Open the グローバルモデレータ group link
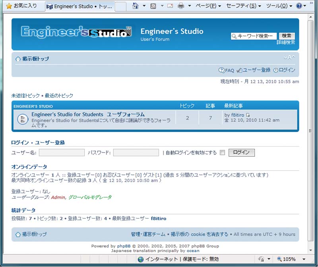Image resolution: width=318 pixels, height=267 pixels. (x=90, y=197)
